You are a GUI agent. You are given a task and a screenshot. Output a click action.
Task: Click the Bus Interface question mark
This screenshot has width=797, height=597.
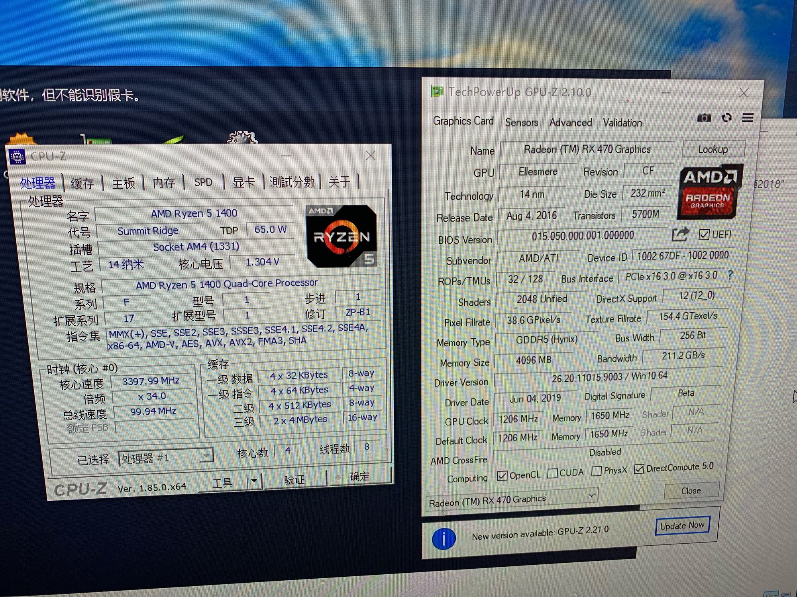click(730, 275)
